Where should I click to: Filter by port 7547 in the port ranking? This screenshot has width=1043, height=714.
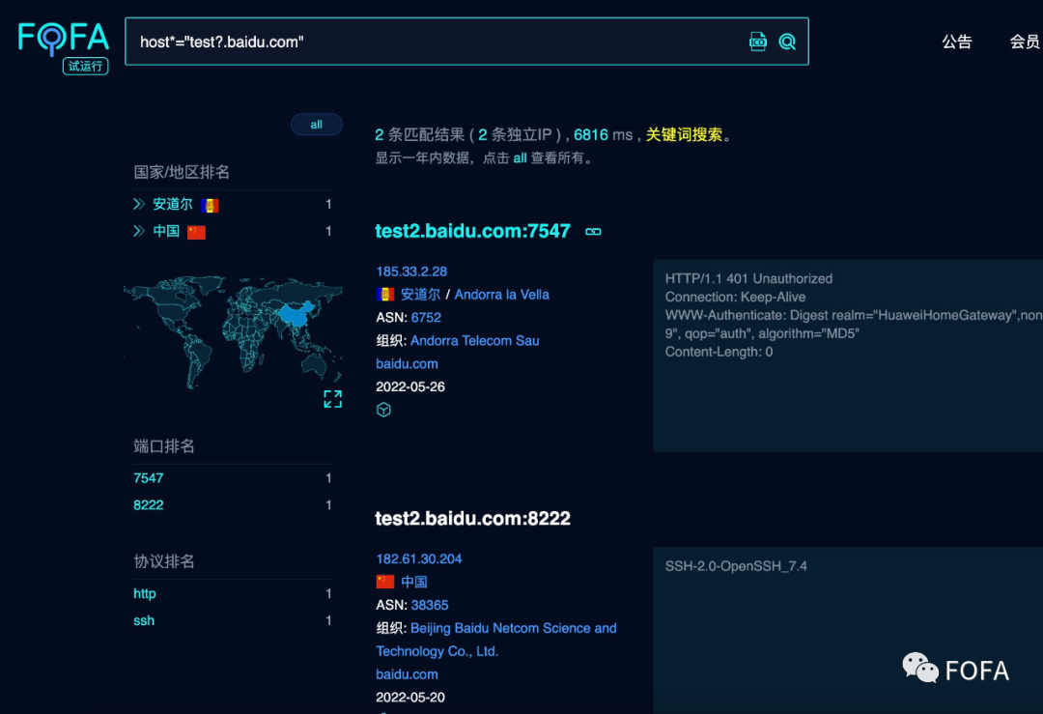click(149, 478)
